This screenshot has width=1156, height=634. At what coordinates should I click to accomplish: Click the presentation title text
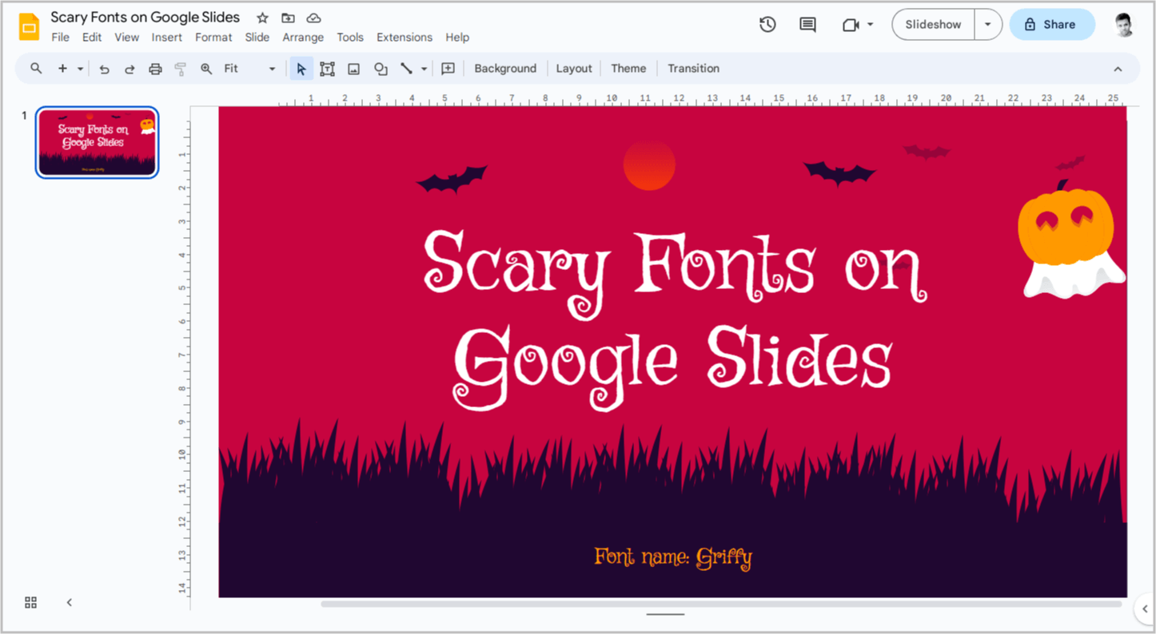145,18
